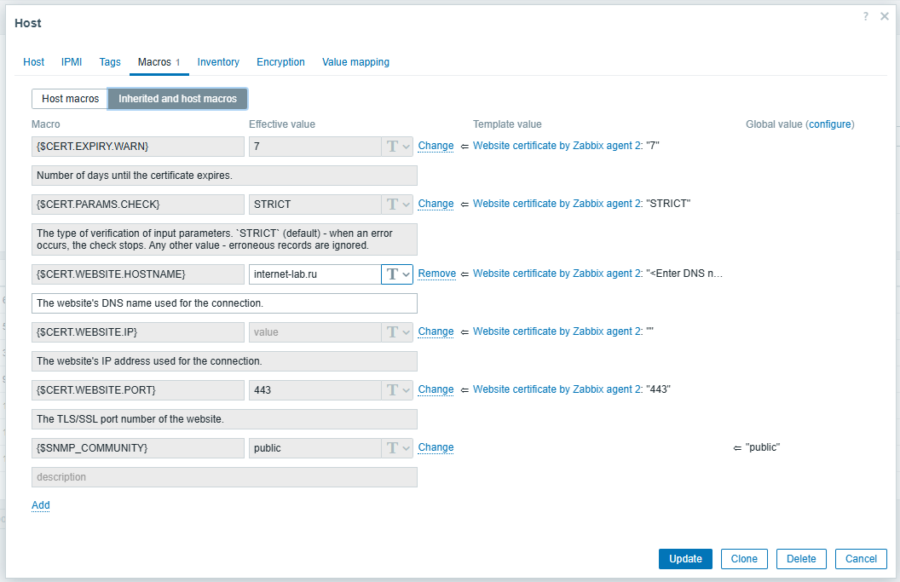Close the Host dialog with X icon
Screen dimensions: 900x582
pos(885,16)
